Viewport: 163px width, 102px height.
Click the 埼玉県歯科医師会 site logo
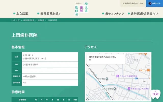point(81,9)
